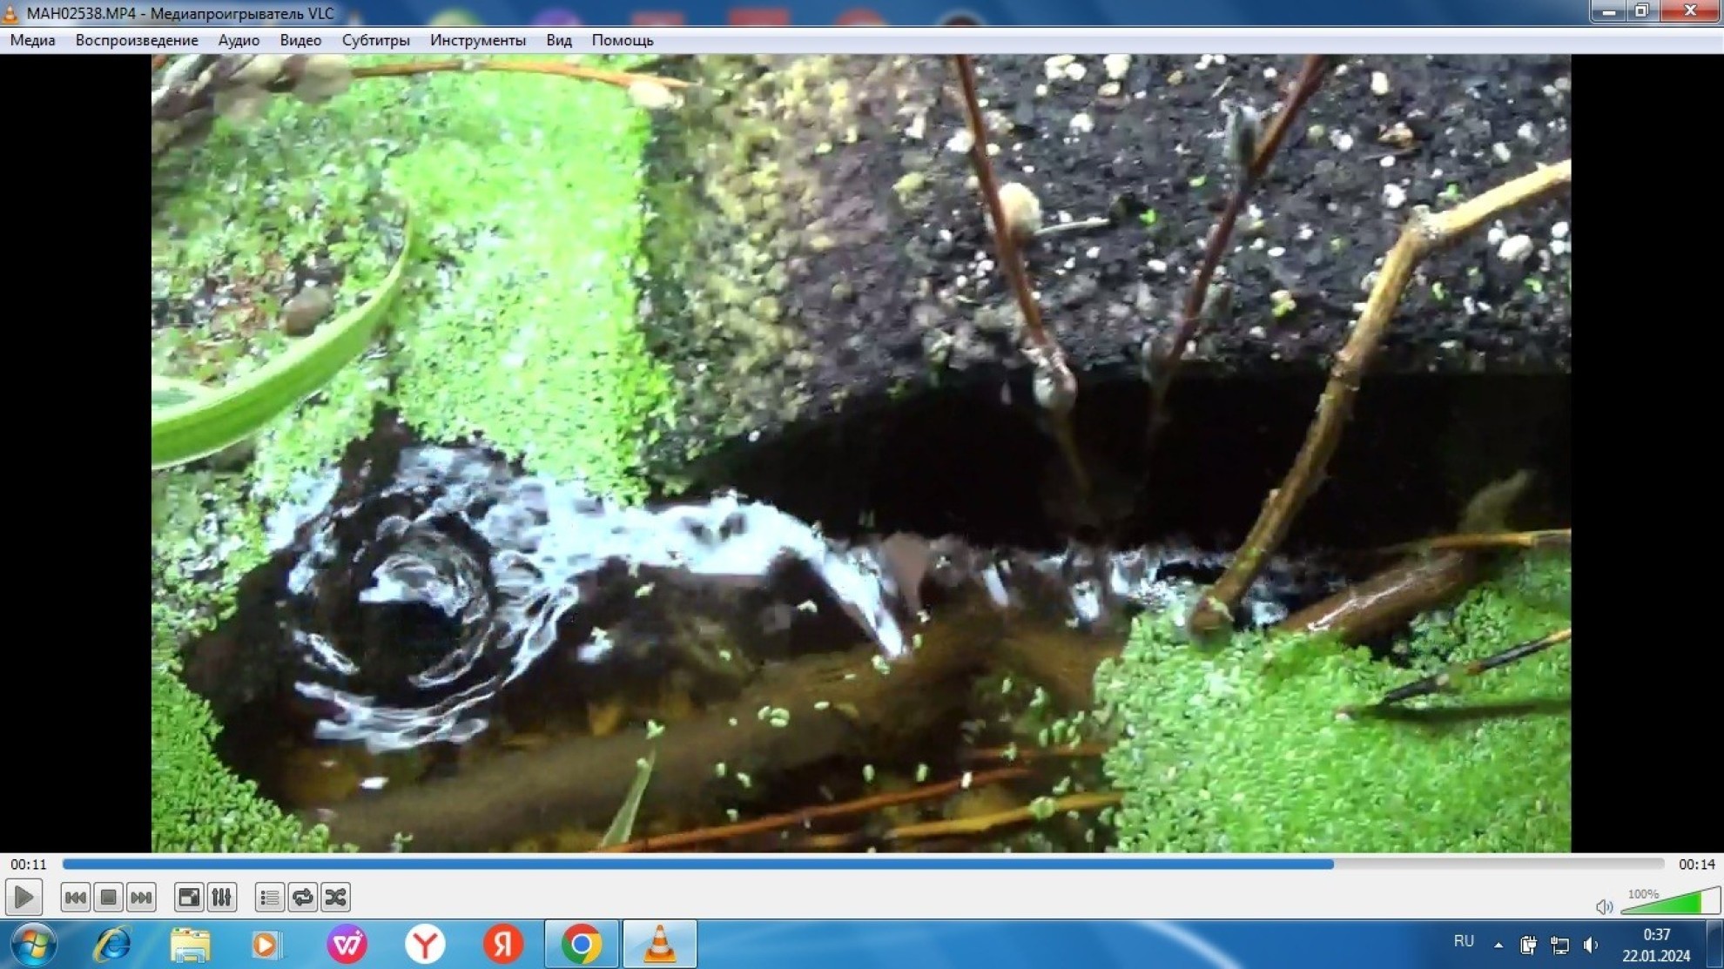Toggle loop repeat mode
This screenshot has height=969, width=1724.
click(302, 897)
